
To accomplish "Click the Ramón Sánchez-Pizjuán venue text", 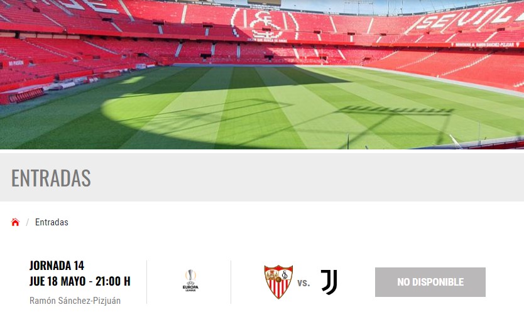I will (x=75, y=301).
